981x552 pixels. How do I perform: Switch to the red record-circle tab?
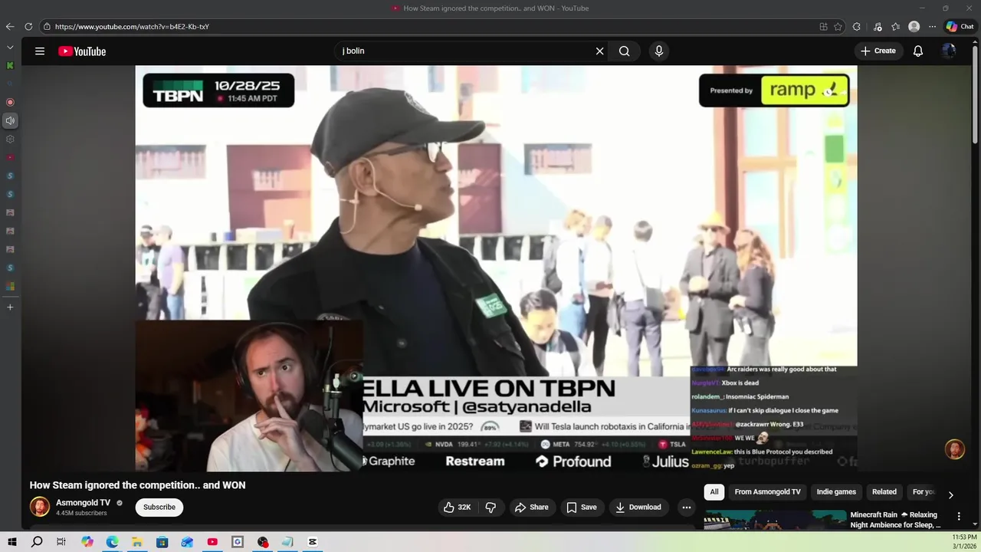coord(10,102)
